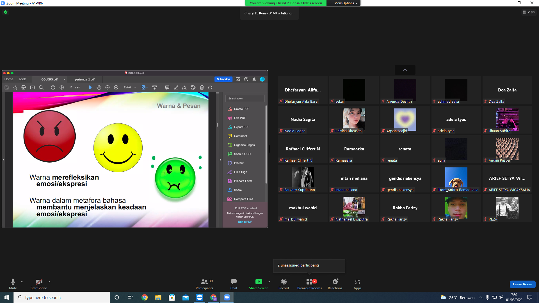Click the bookmark star icon in Acrobat

coord(15,88)
